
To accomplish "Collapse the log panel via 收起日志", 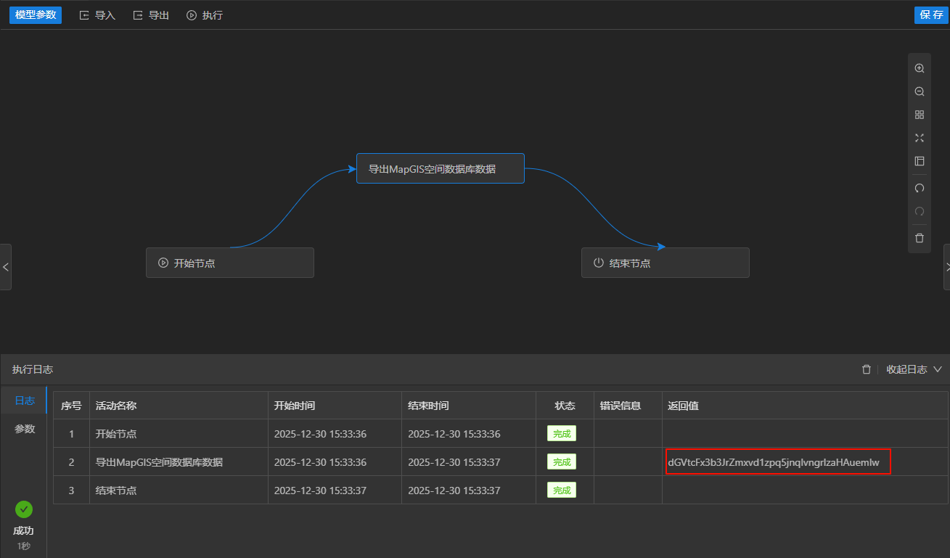I will 914,369.
